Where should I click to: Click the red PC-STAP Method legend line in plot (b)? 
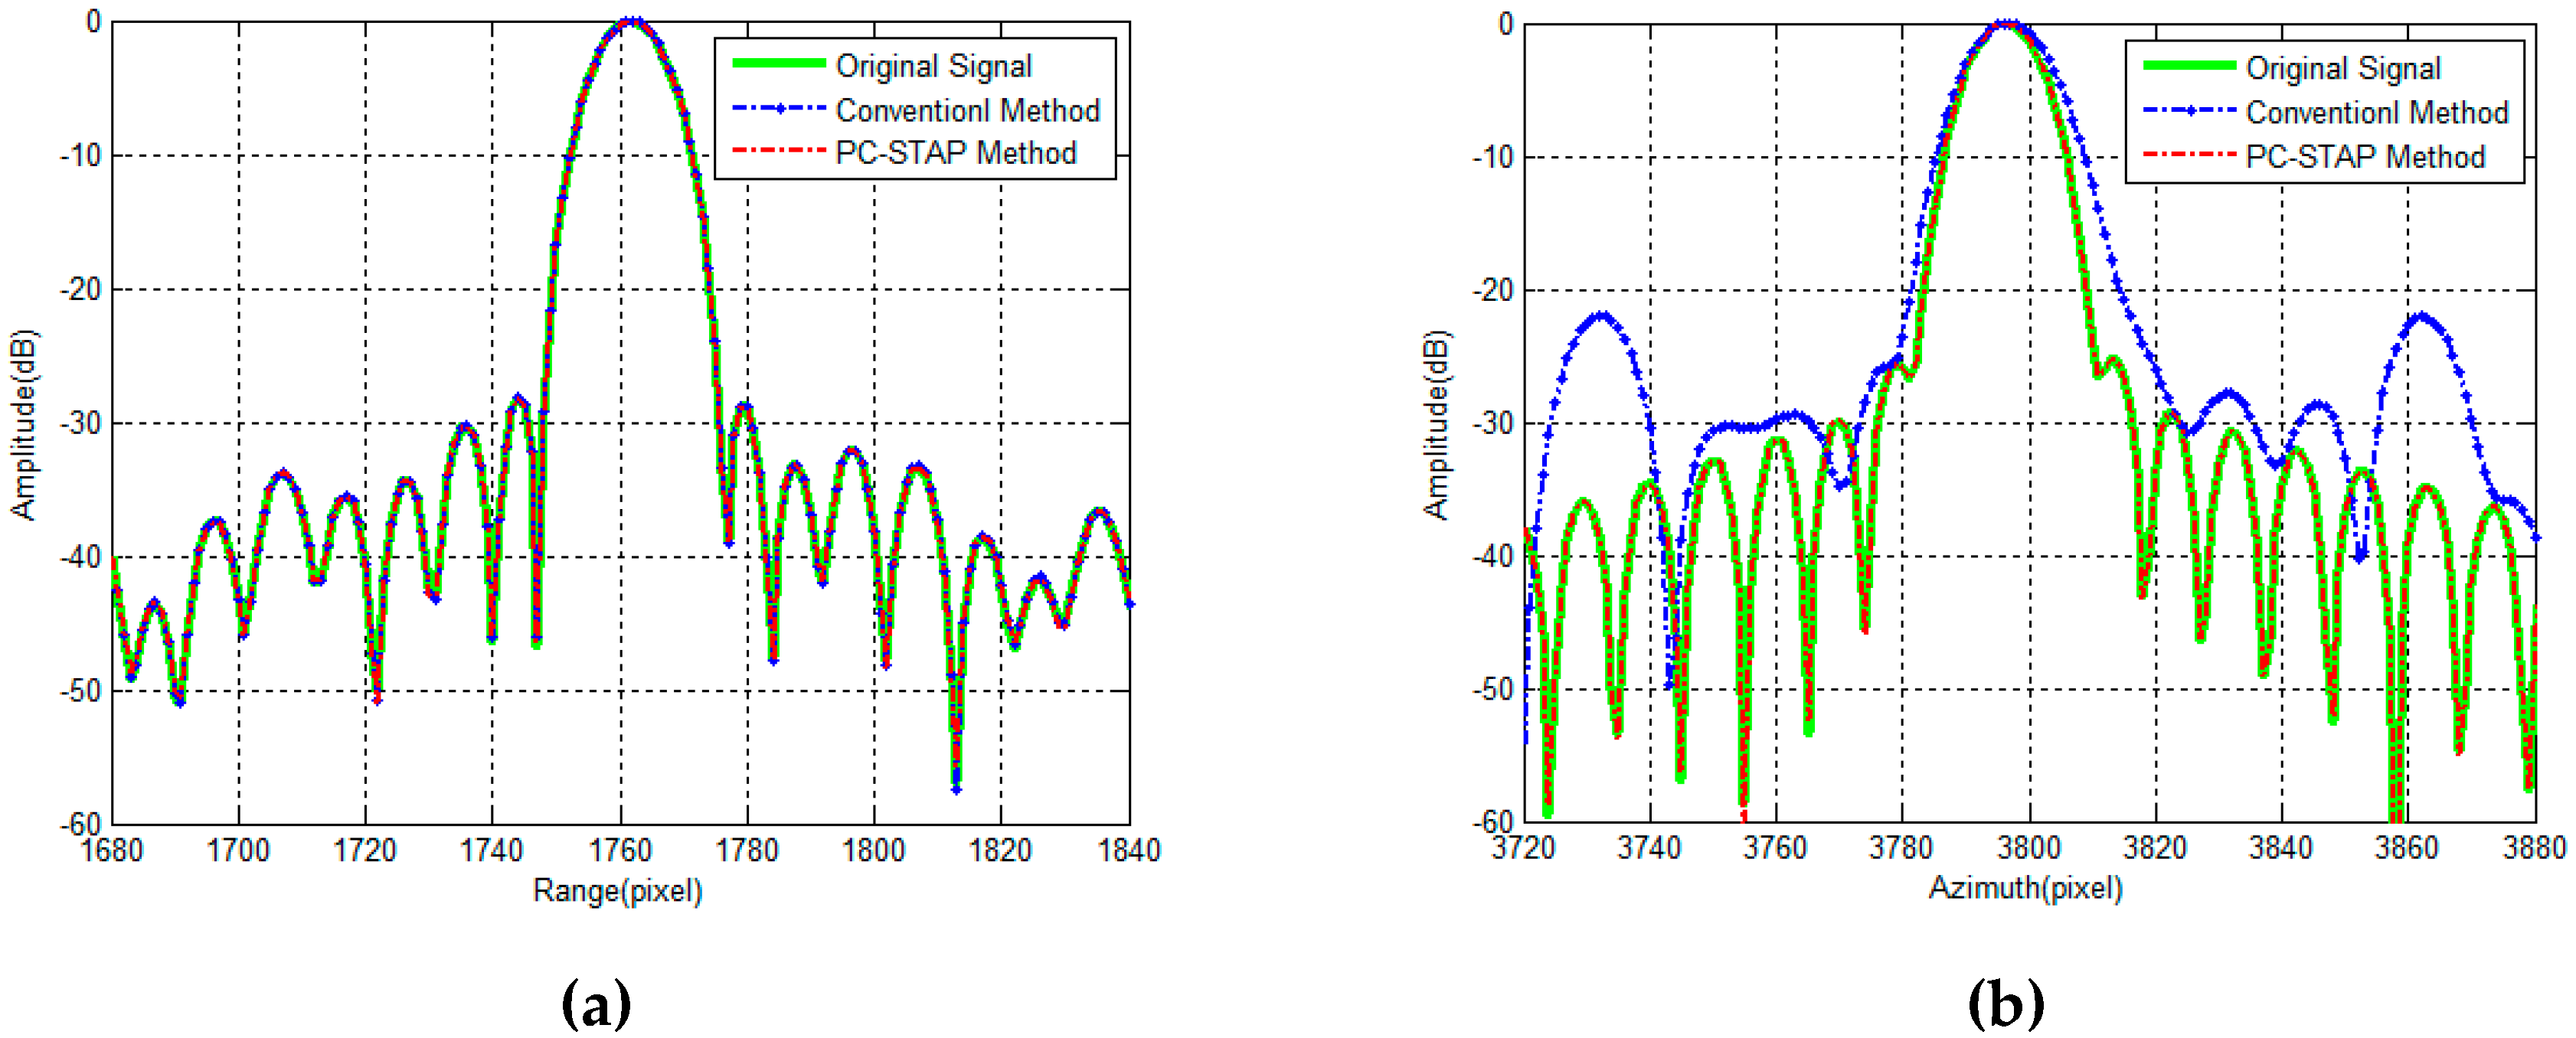click(2189, 155)
